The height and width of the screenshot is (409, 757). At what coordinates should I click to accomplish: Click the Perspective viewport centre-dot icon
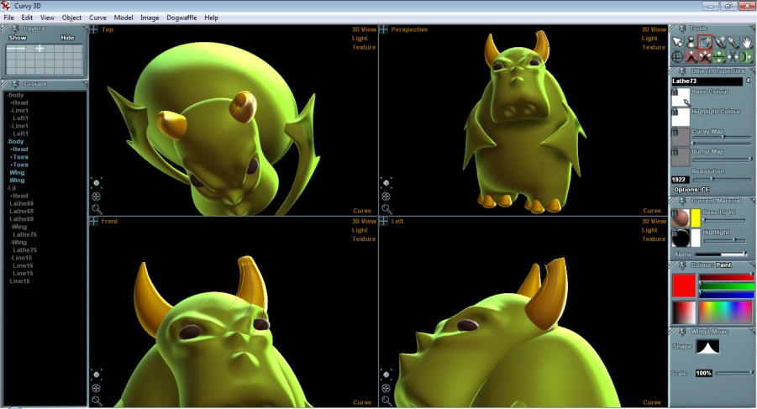click(386, 182)
